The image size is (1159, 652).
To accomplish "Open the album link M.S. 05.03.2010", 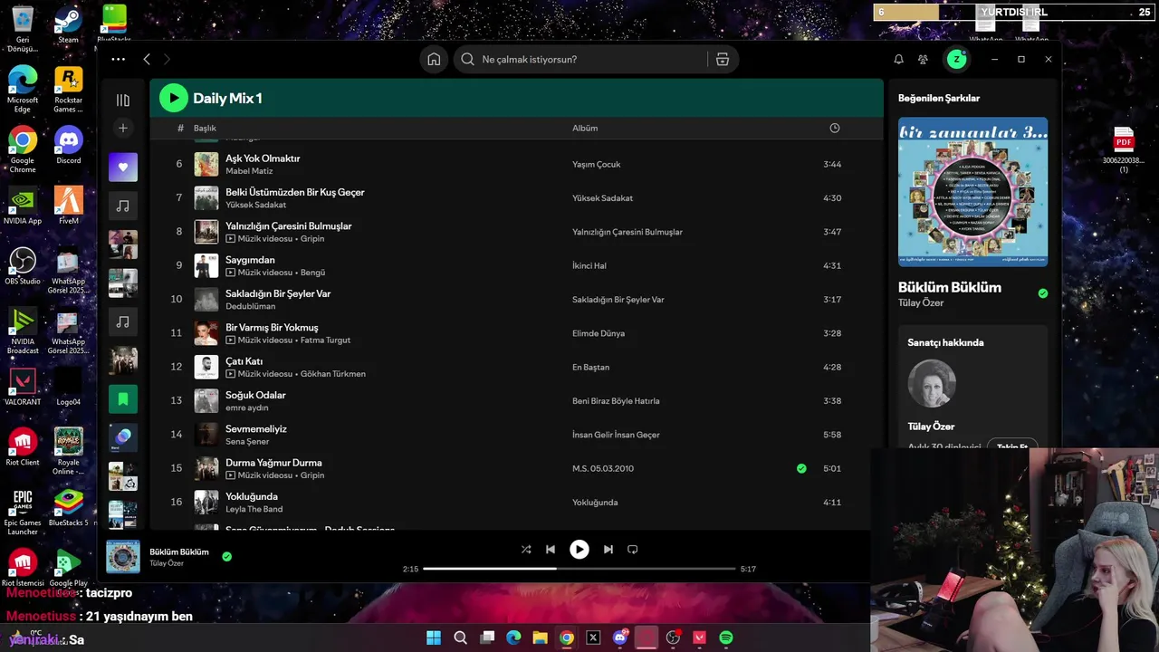I will tap(603, 468).
